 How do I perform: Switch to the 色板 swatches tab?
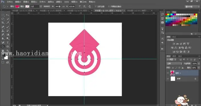[174, 12]
